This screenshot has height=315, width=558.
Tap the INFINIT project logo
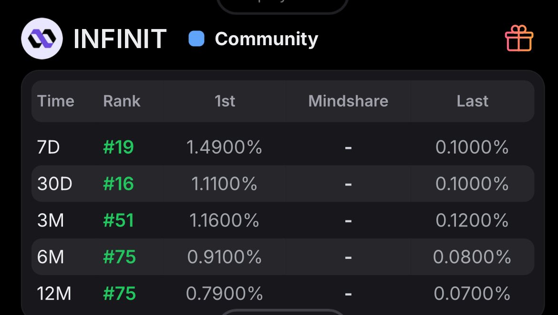coord(42,39)
